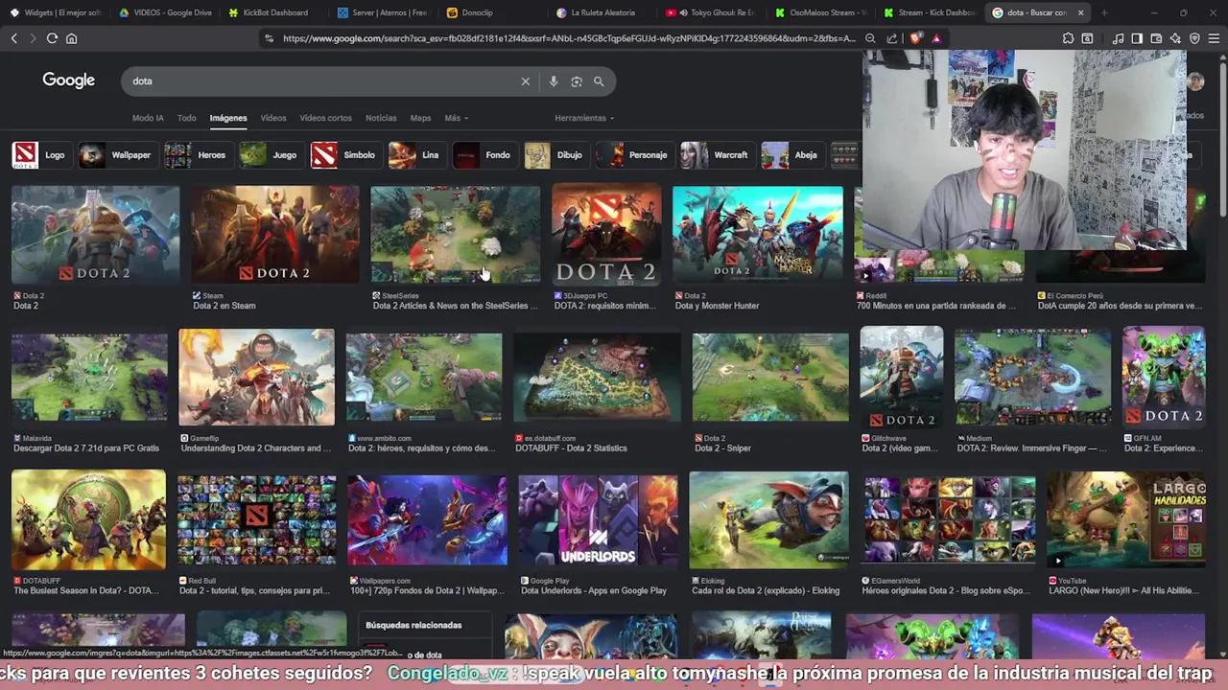Open Brave Rewards triangle icon
The image size is (1228, 690).
936,38
